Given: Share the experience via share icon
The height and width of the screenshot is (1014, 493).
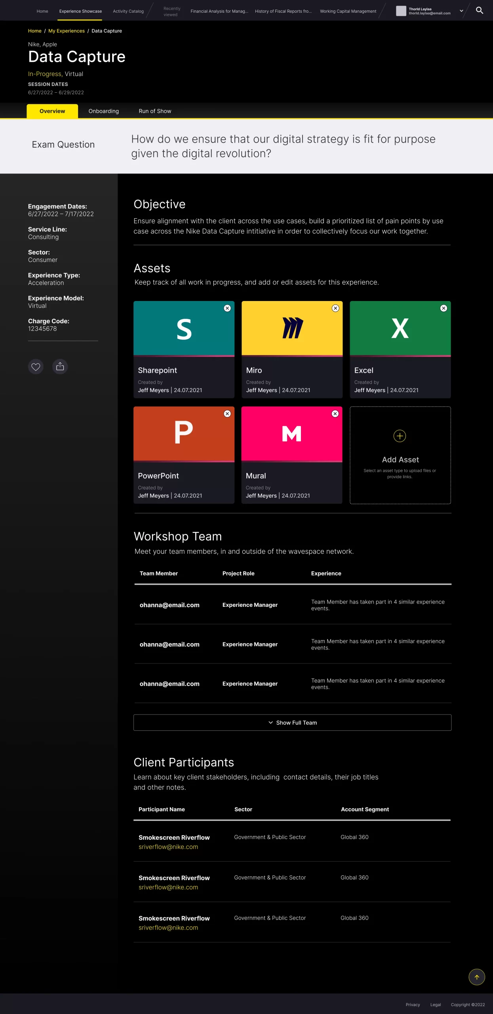Looking at the screenshot, I should click(x=60, y=367).
